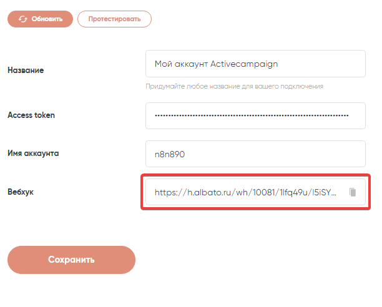Save the connection with Сохранить
382x307 pixels.
coord(71,260)
